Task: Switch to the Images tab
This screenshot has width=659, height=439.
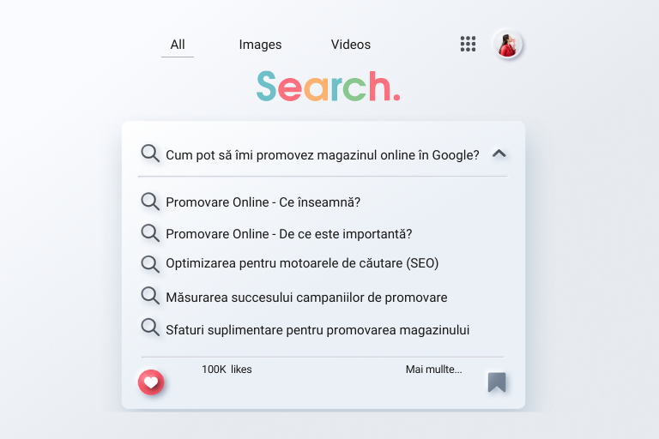Action: (x=260, y=45)
